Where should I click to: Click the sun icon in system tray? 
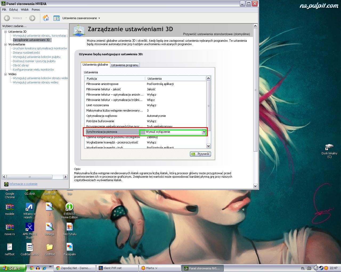(x=327, y=268)
